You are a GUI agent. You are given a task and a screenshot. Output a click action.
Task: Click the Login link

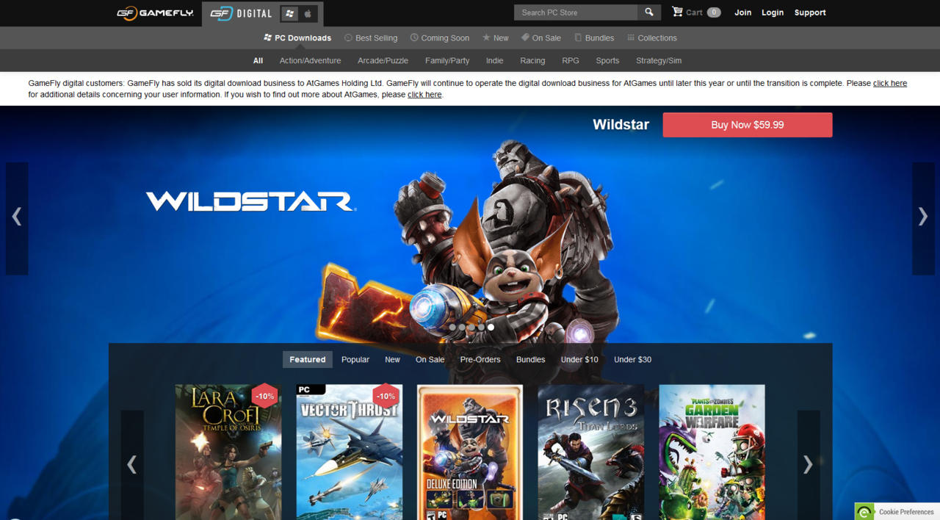(773, 12)
